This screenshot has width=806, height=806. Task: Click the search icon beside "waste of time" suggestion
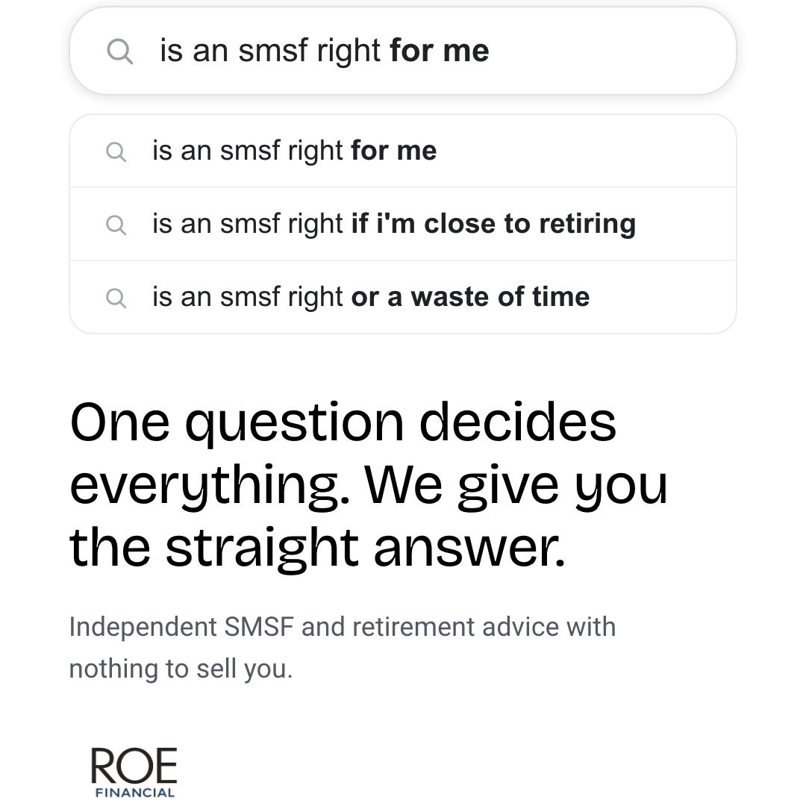(116, 298)
